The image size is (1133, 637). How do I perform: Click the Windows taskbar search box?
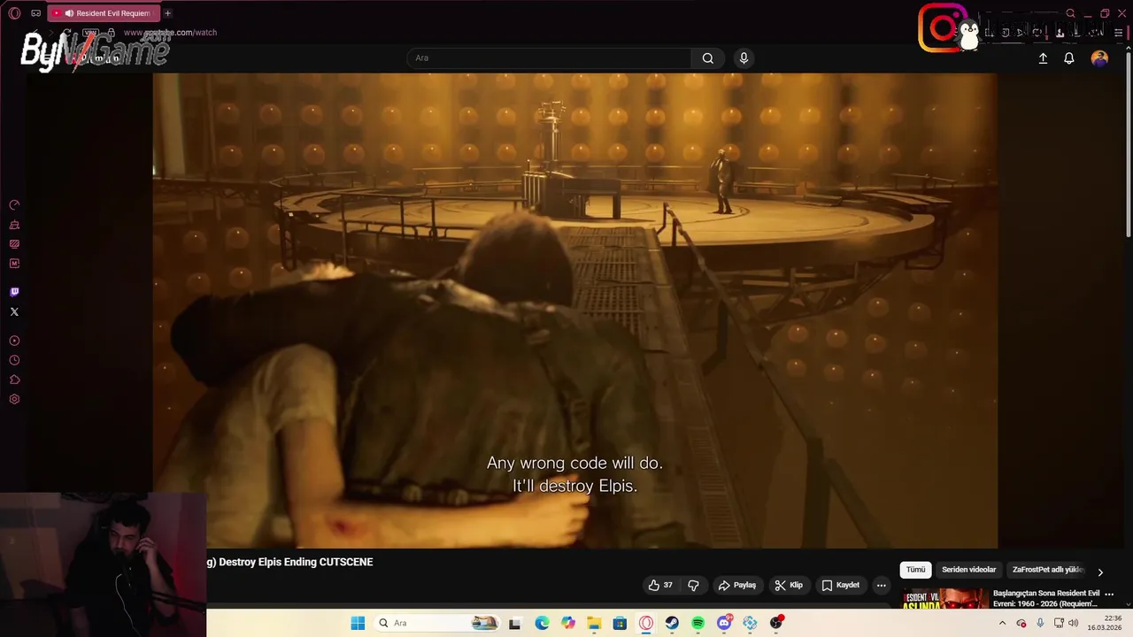pyautogui.click(x=437, y=623)
